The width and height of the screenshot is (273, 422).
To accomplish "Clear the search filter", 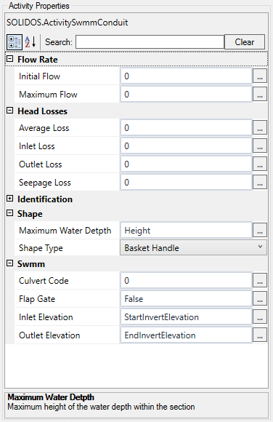I will tap(245, 42).
